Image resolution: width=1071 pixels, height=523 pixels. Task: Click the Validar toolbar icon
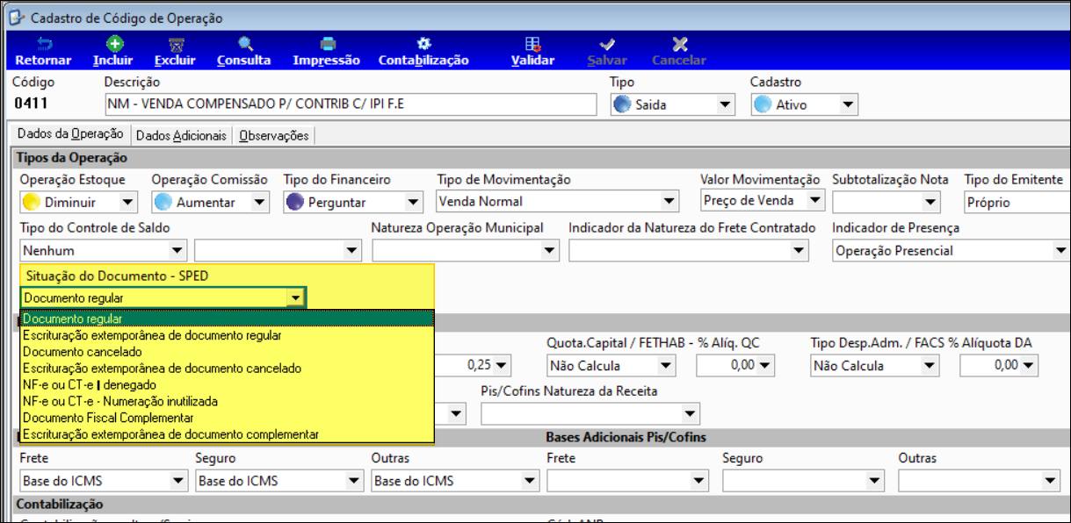[x=532, y=44]
